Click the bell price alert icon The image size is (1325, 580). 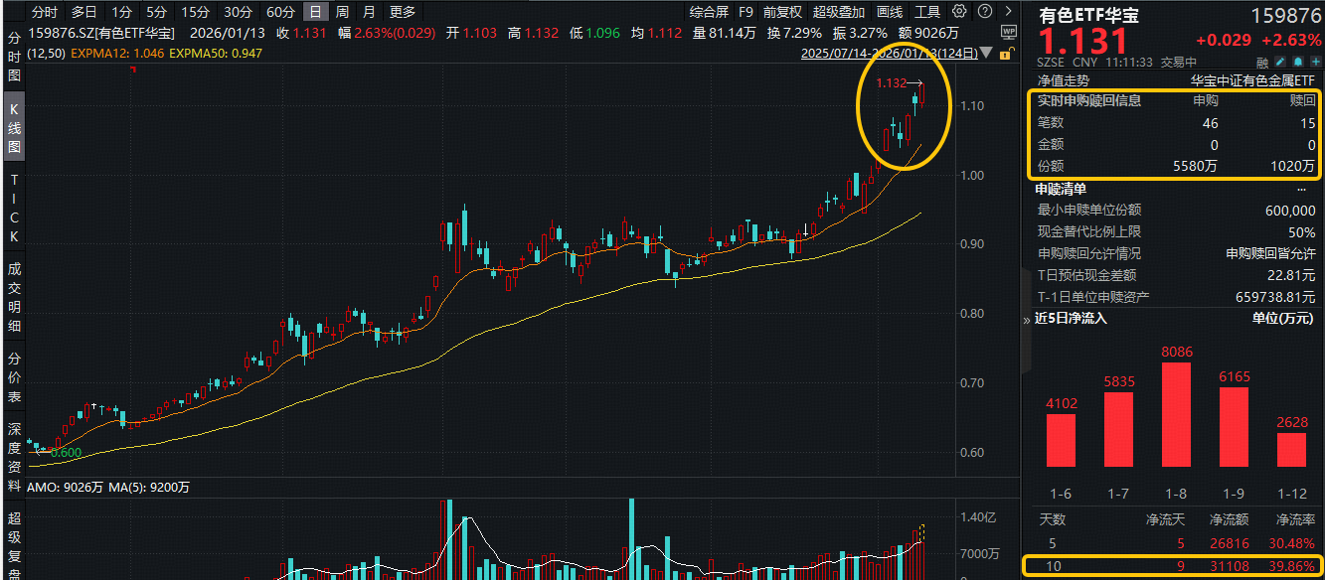click(x=1299, y=61)
